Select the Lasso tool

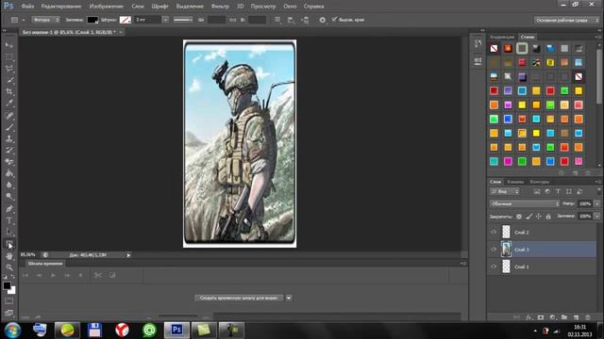coord(9,69)
